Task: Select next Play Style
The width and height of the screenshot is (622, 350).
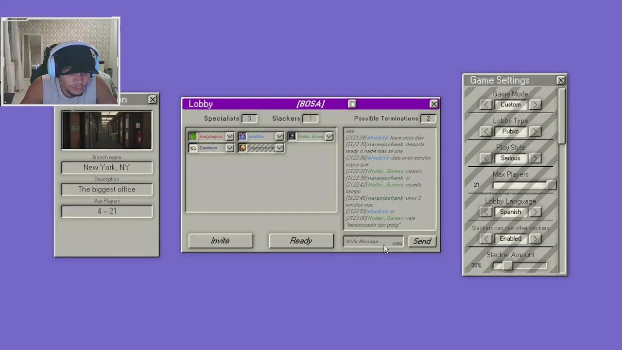Action: point(535,158)
